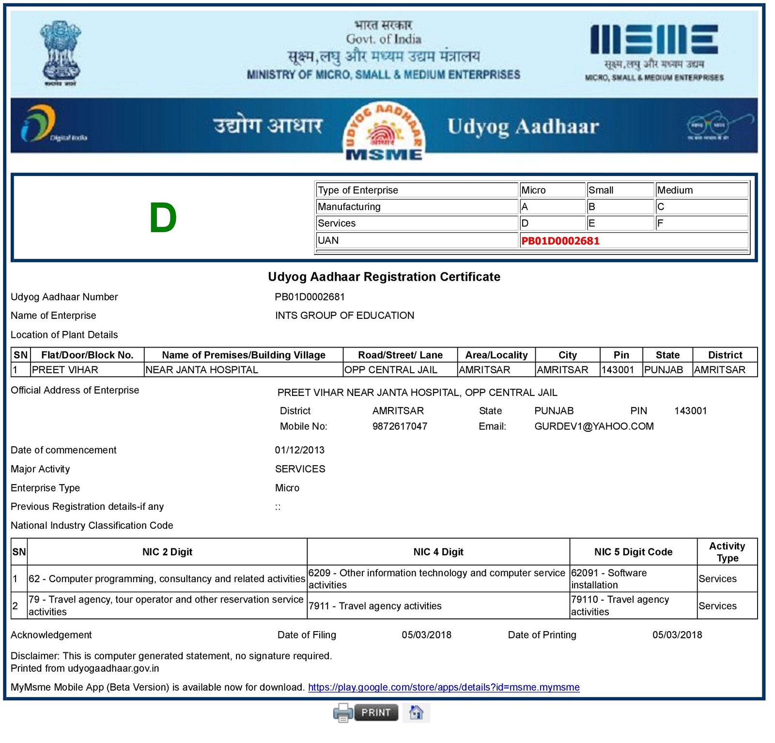Go to home via the house icon
The height and width of the screenshot is (743, 775).
(416, 712)
